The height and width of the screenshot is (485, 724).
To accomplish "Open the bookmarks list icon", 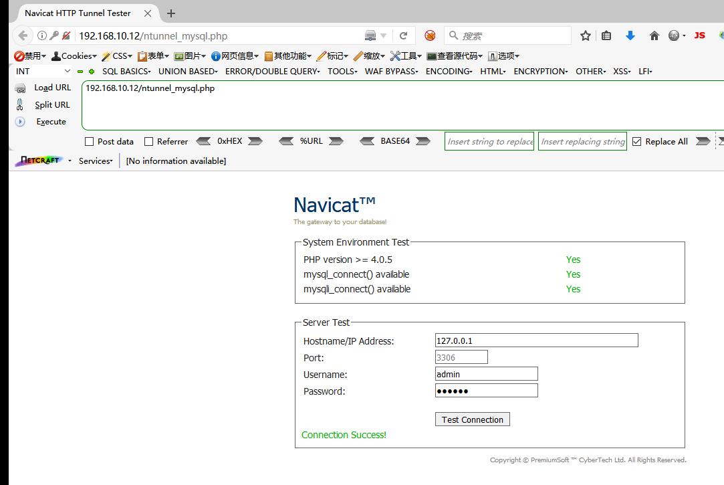I will point(606,35).
